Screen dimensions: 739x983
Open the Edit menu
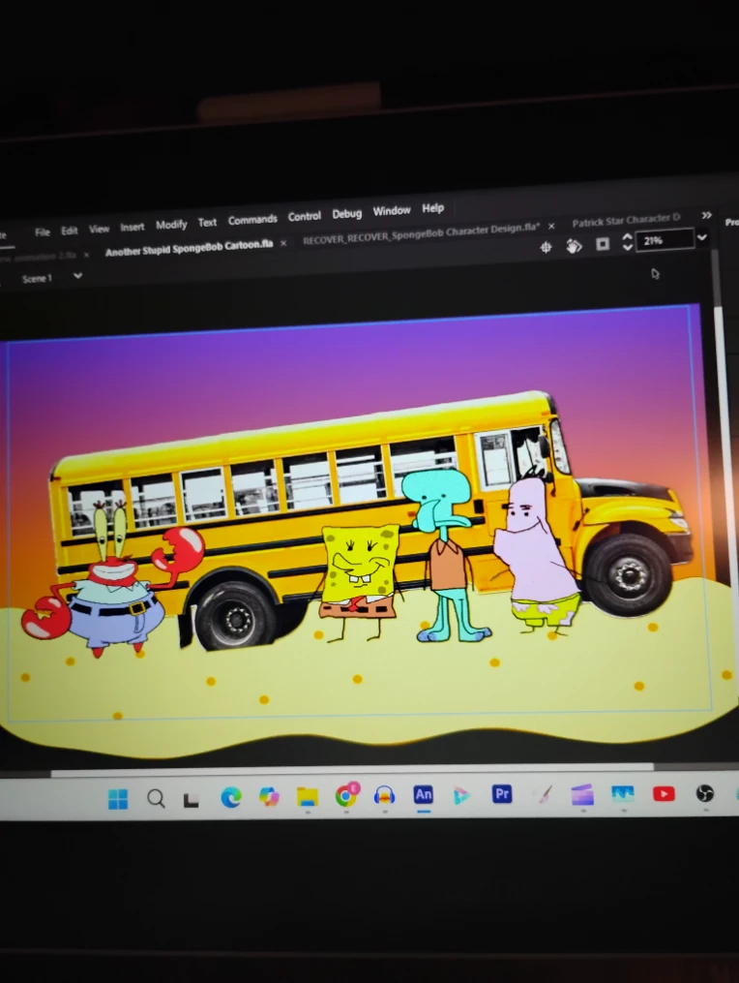[69, 230]
